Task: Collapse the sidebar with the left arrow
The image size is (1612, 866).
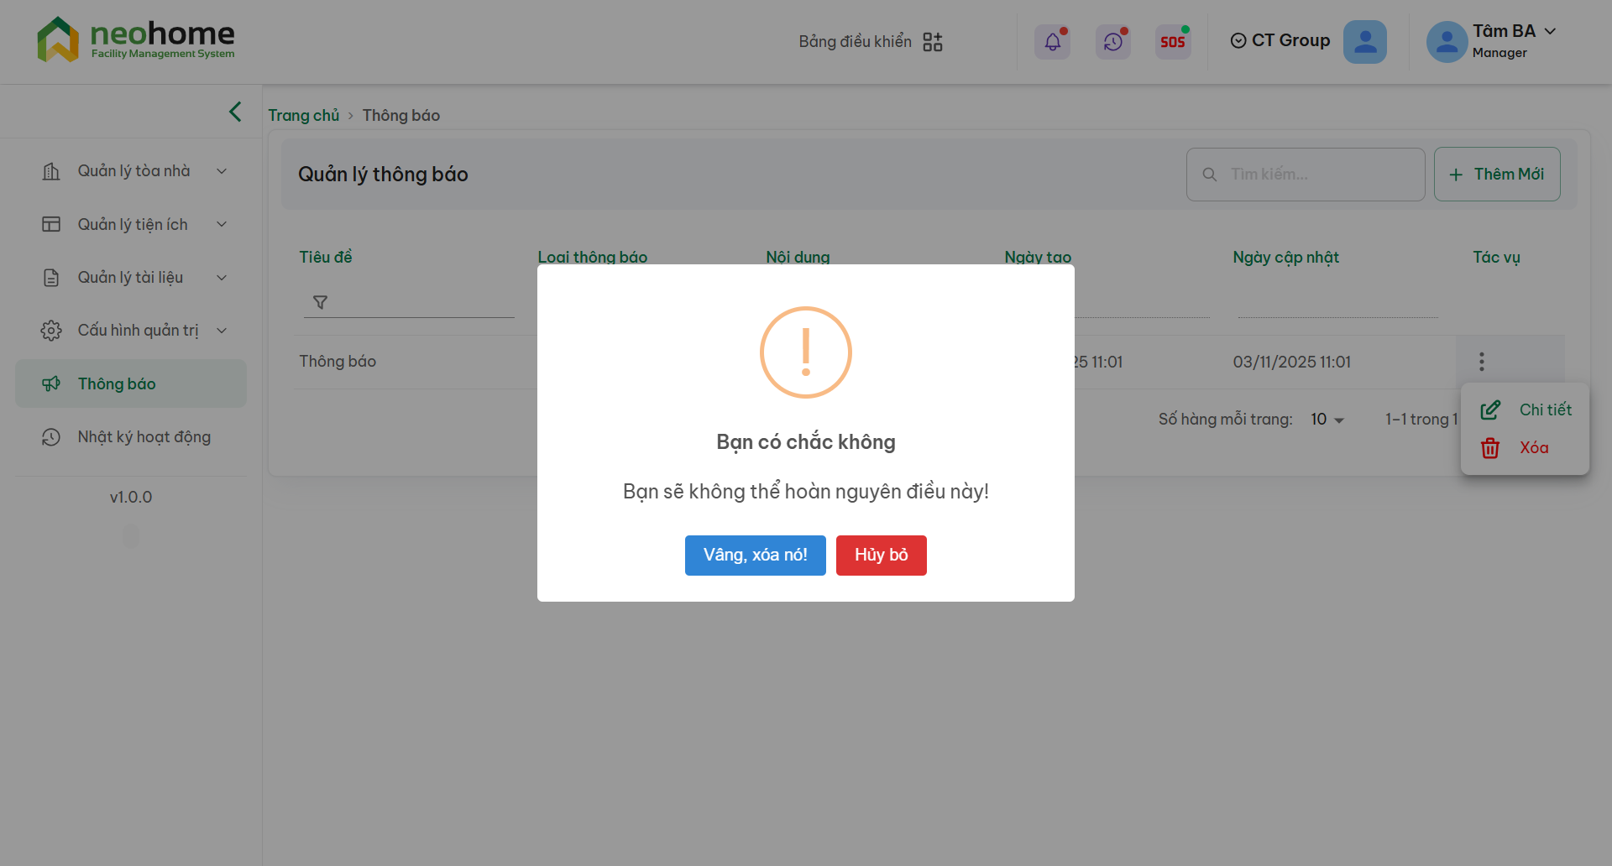Action: pyautogui.click(x=235, y=112)
